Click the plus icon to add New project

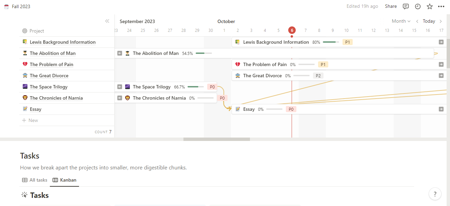[24, 120]
